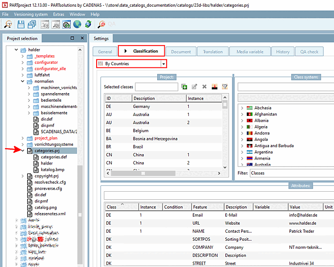Switch to the General tab
334x267 pixels.
click(105, 52)
